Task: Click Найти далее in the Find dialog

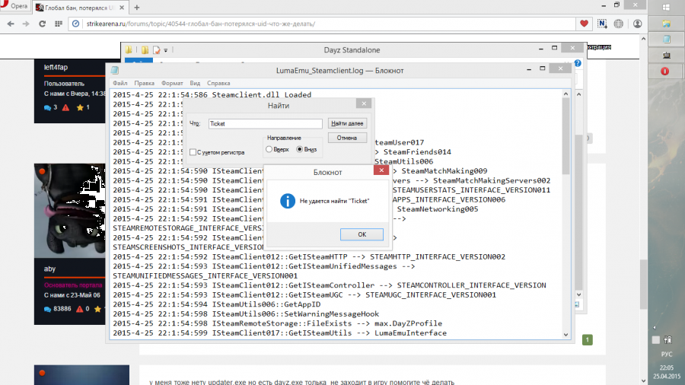Action: pyautogui.click(x=347, y=123)
